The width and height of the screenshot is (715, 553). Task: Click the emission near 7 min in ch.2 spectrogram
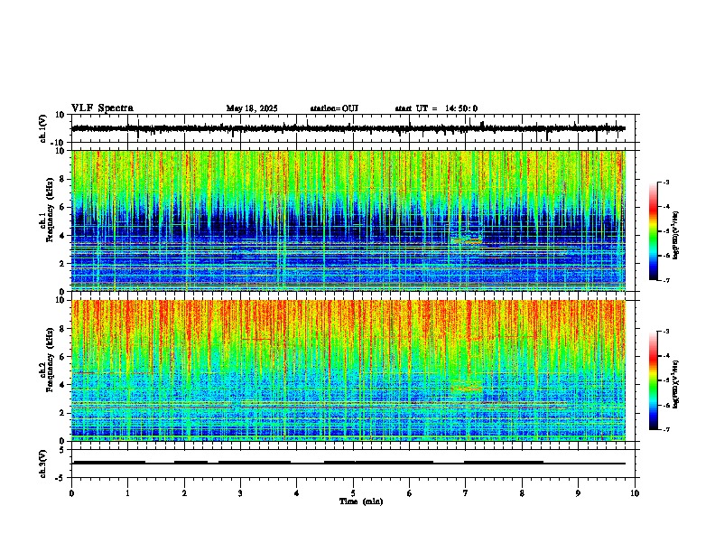point(467,387)
